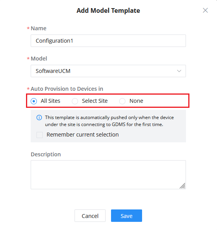This screenshot has width=217, height=230.
Task: Pick the None radio option
Action: (122, 101)
